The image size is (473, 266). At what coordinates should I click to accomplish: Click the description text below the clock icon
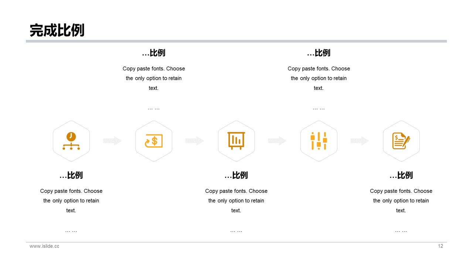(71, 201)
